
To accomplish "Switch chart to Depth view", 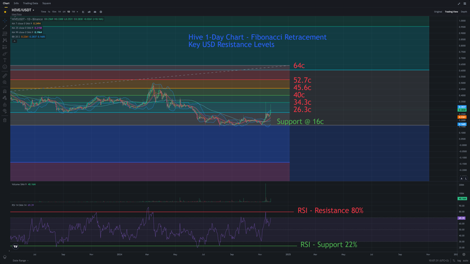I will tap(463, 12).
